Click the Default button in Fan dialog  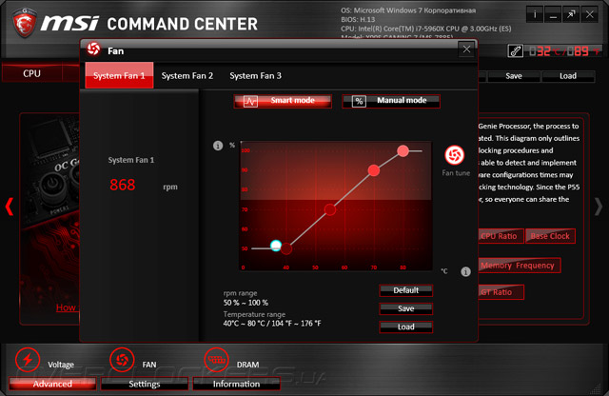point(406,290)
